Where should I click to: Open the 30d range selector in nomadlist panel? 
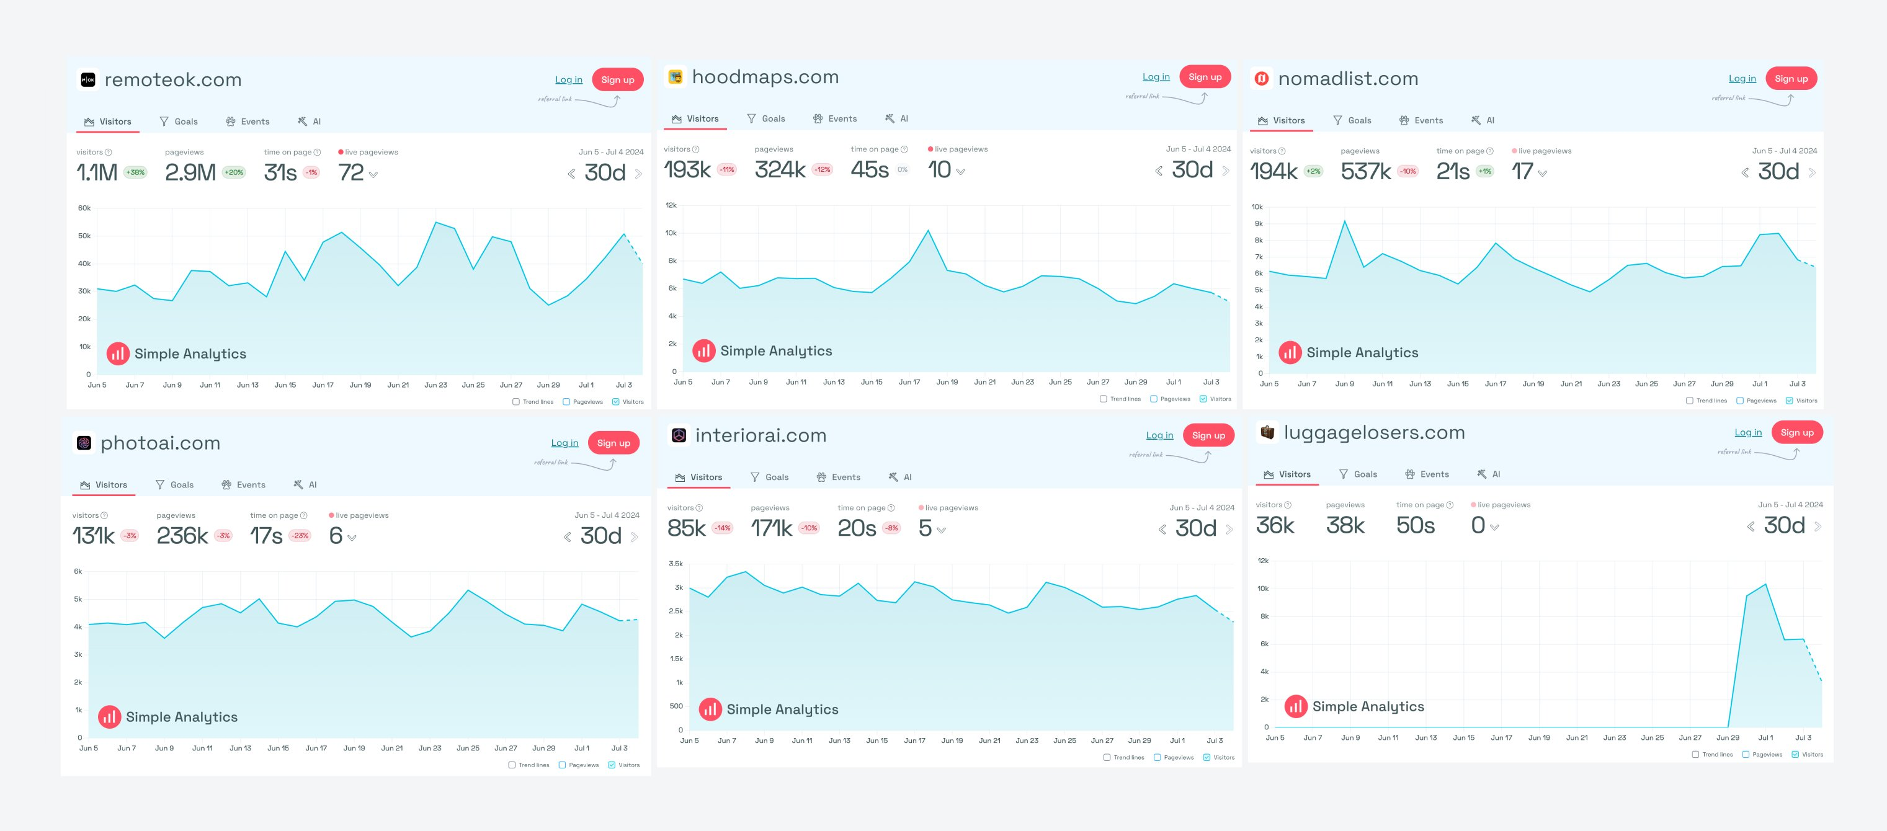pos(1778,172)
